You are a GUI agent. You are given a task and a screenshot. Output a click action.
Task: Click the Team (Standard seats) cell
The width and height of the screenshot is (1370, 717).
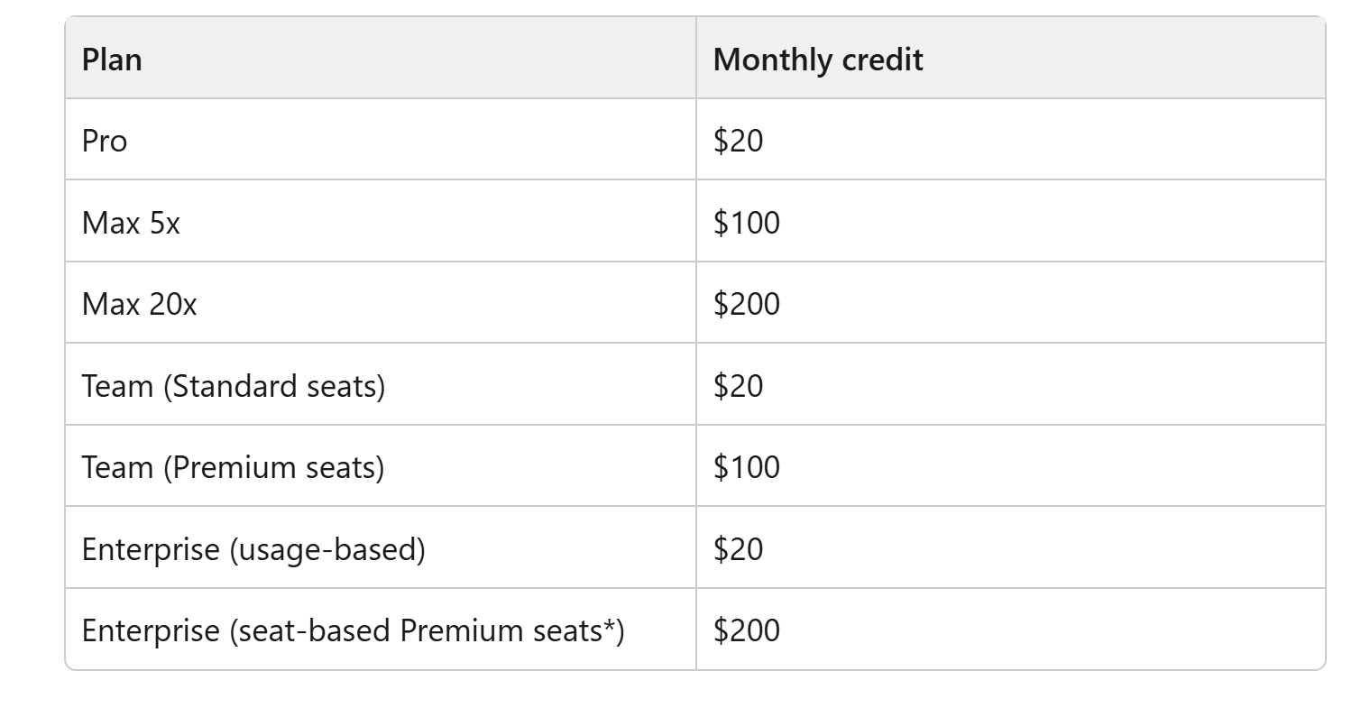pos(381,384)
